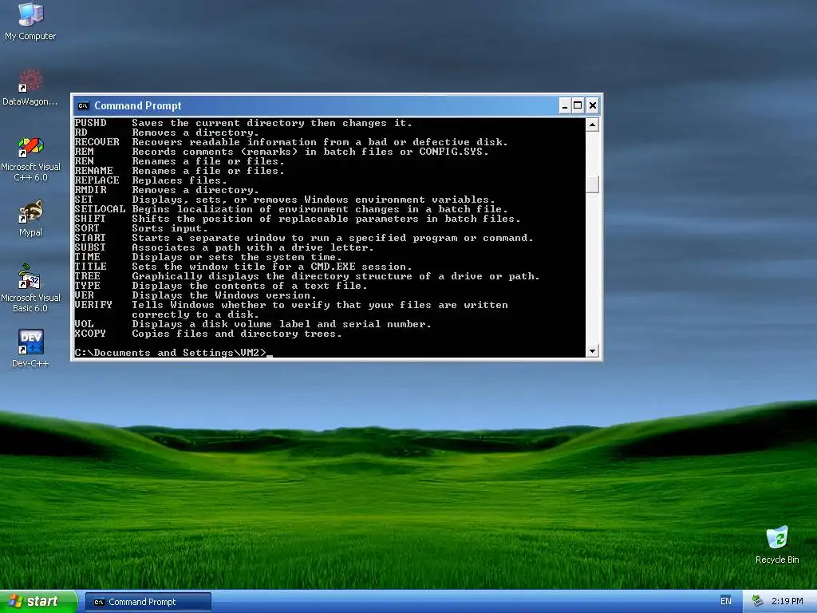Click 'Sorts input.' description text

(170, 228)
